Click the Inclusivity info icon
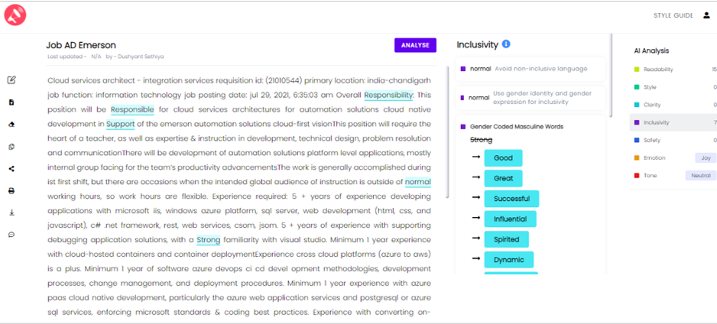This screenshot has width=717, height=324. click(506, 44)
